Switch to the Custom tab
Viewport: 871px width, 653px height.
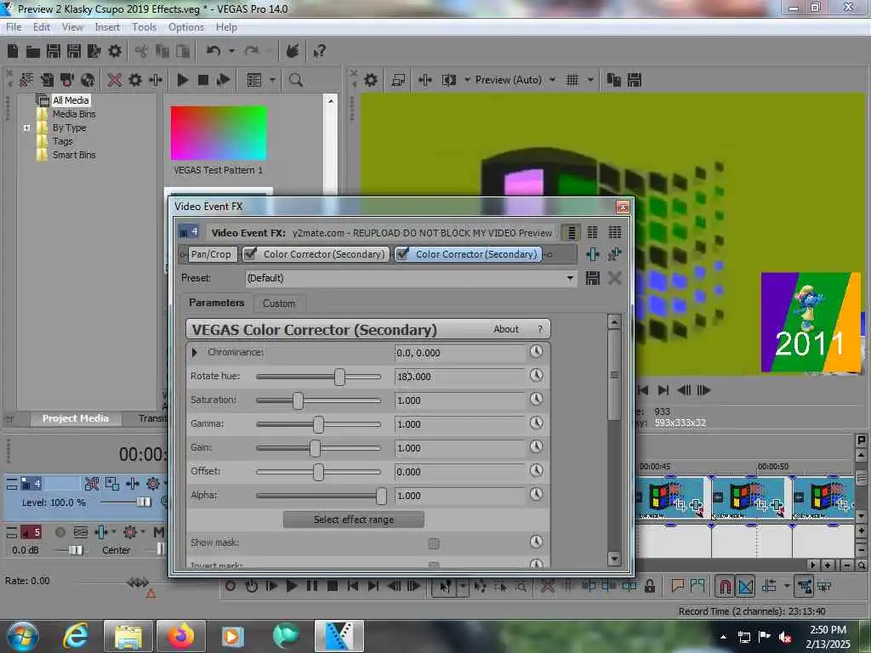(279, 304)
